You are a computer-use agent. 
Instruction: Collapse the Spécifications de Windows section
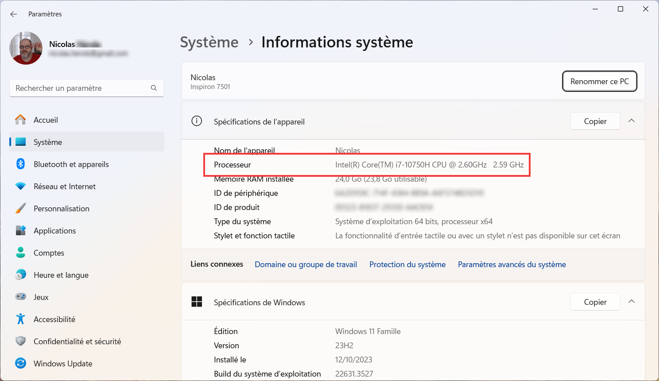point(632,302)
